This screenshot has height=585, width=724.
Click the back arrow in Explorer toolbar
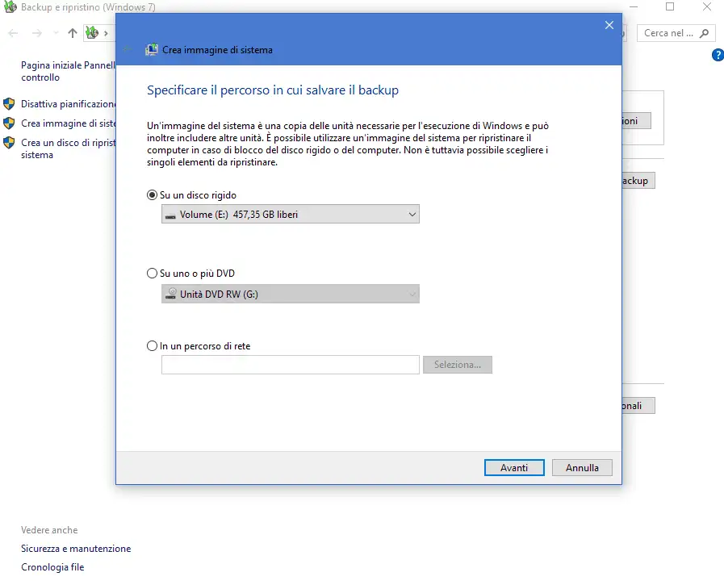[x=13, y=33]
